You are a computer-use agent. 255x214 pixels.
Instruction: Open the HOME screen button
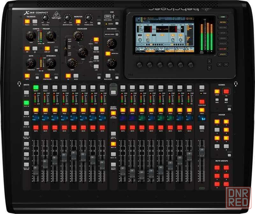223,17
